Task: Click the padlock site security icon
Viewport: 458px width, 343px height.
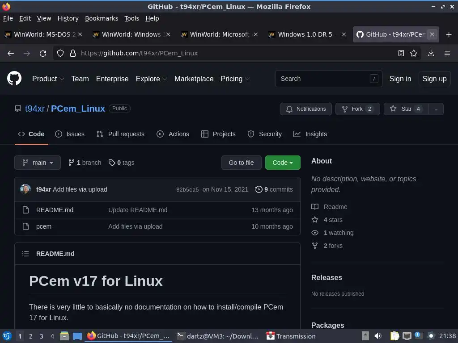Action: click(73, 54)
